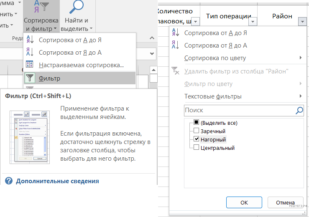Click the help icon near Дополнительные сведения
This screenshot has height=217, width=309.
pos(9,181)
